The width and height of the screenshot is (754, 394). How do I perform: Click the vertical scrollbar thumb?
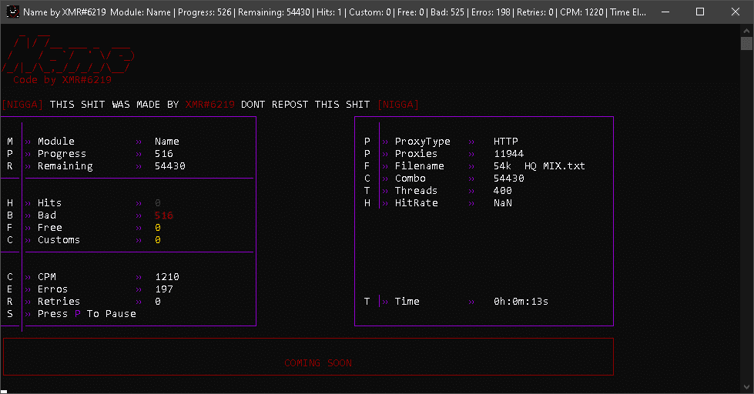(x=746, y=44)
